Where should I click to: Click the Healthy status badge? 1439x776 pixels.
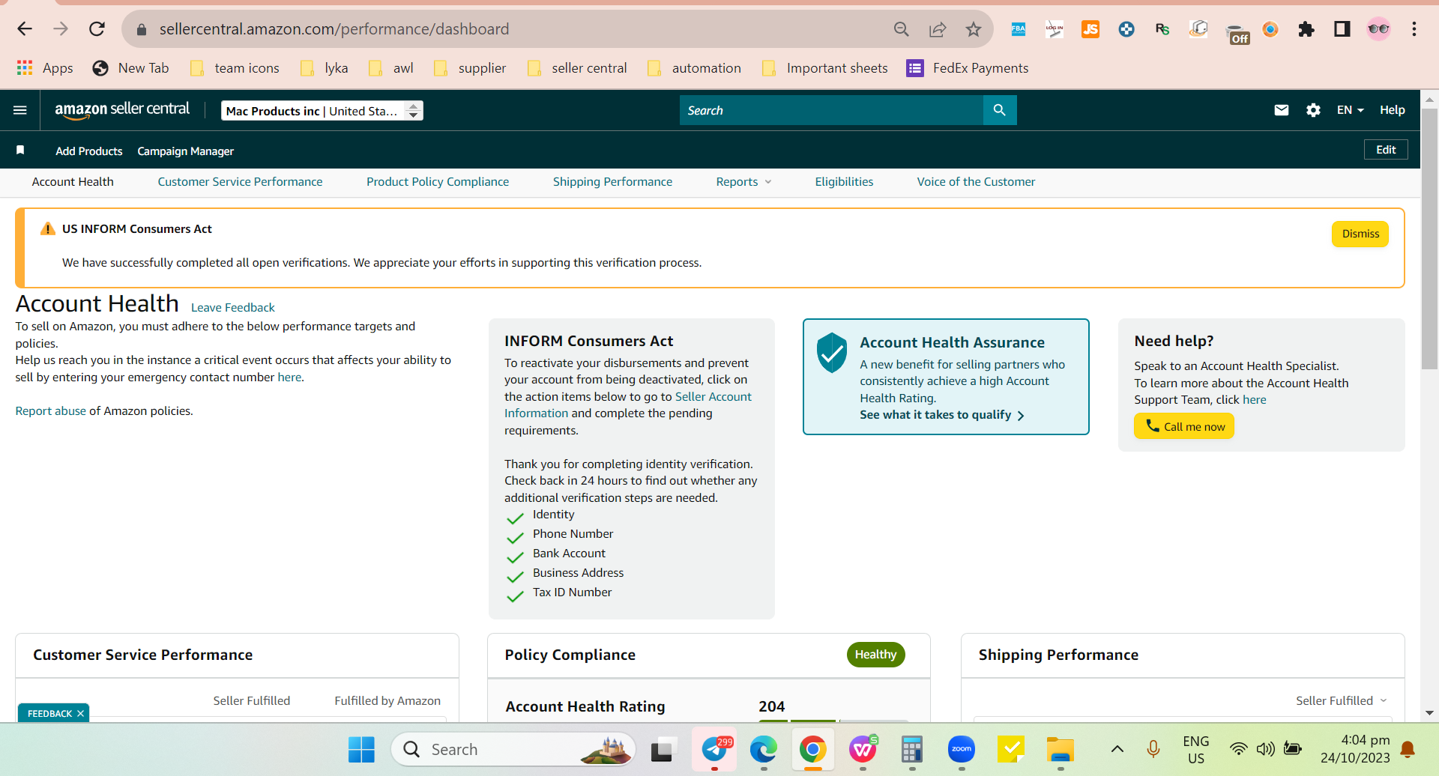tap(875, 655)
